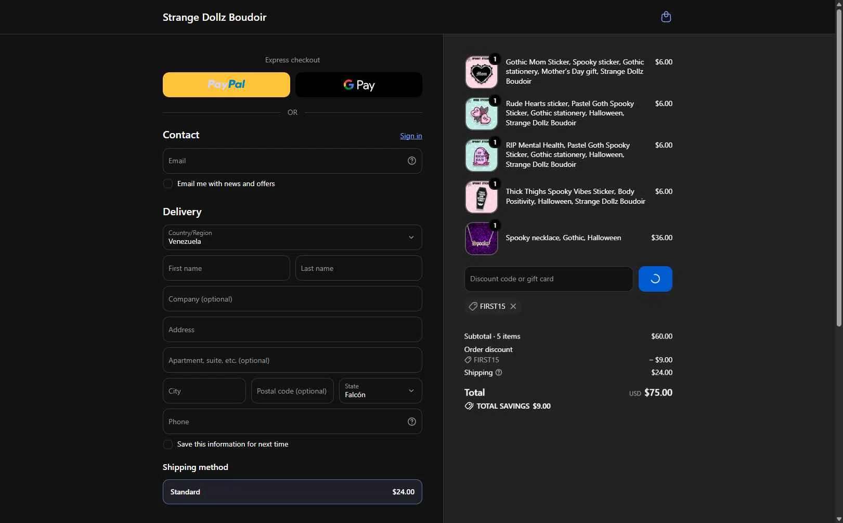
Task: Open the State dropdown showing Falcón
Action: click(380, 391)
